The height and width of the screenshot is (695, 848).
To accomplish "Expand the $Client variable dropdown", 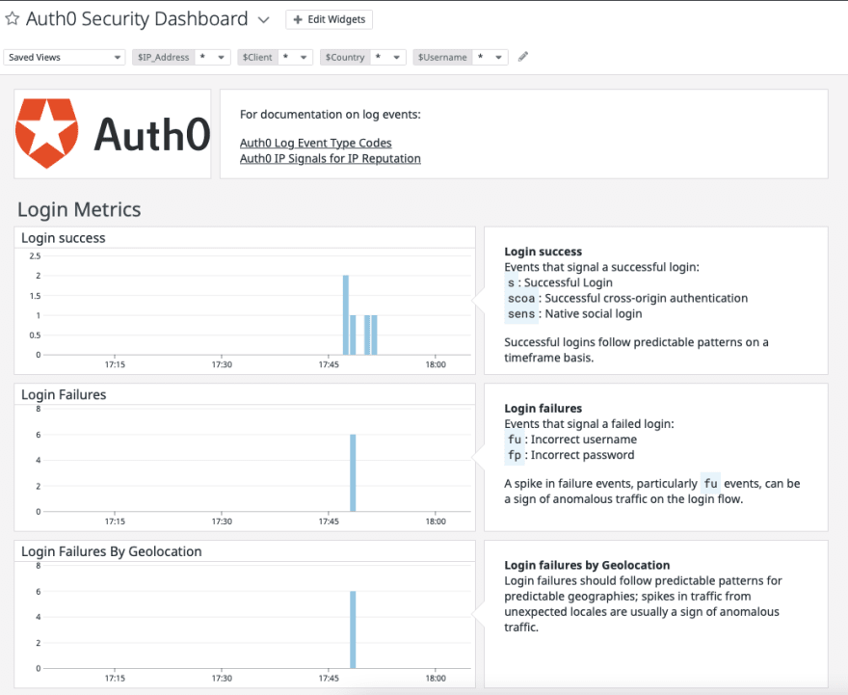I will (304, 57).
